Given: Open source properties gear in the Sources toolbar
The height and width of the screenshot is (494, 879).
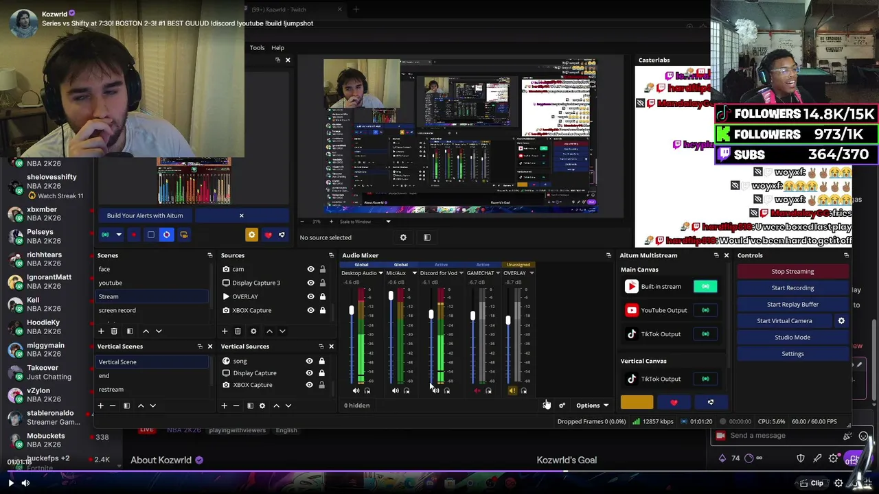Looking at the screenshot, I should tap(253, 331).
